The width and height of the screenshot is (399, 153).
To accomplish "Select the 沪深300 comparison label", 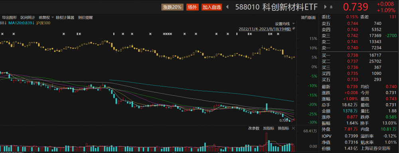I will click(43, 23).
